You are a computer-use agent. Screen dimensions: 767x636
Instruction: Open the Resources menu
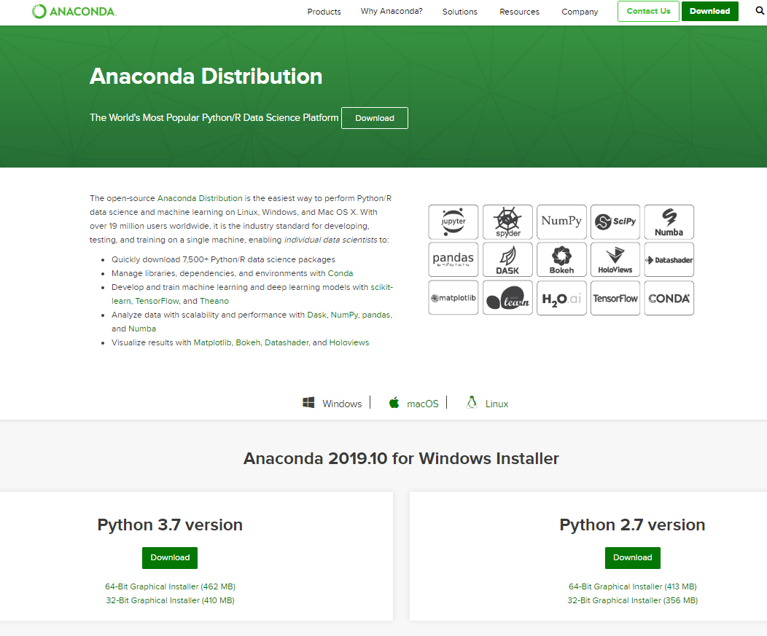[520, 12]
